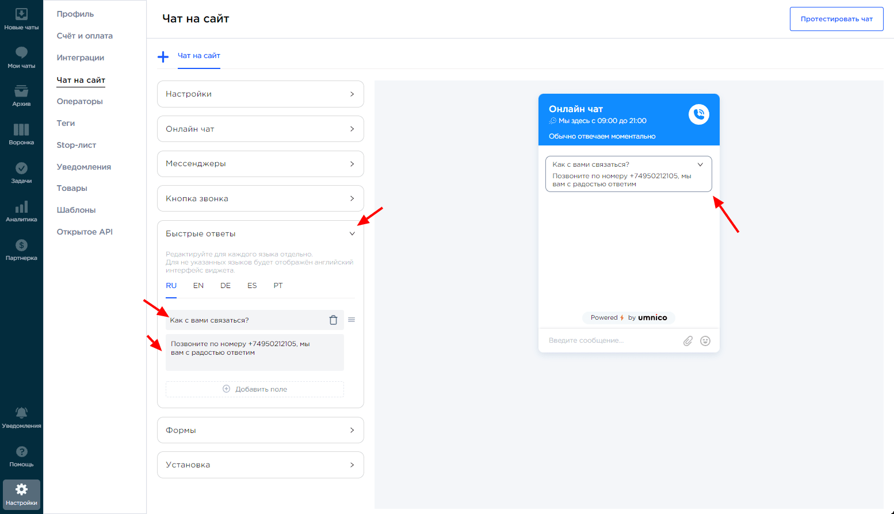
Task: Open the Новые чаты inbox icon
Action: (x=21, y=15)
